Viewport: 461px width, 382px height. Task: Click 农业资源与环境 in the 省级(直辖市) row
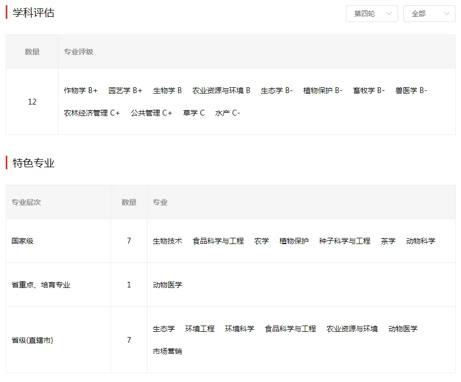tap(352, 329)
